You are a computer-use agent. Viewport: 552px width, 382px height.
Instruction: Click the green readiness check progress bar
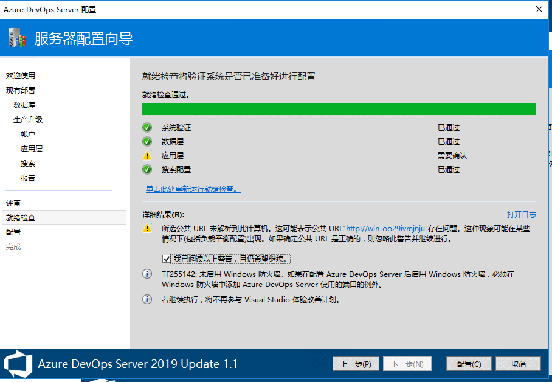pos(339,109)
